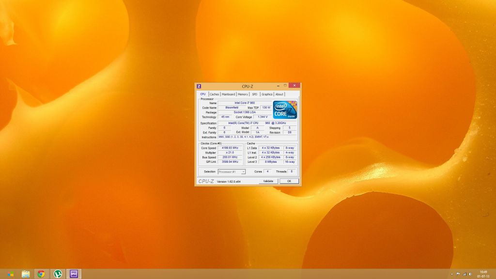Click the Name field Intel Core i7 960
Image resolution: width=496 pixels, height=279 pixels.
(245, 103)
